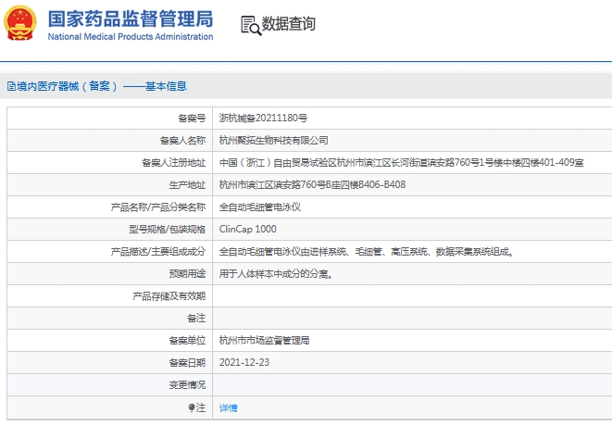Click the 变更情况 label
Viewport: 612px width, 426px height.
pyautogui.click(x=187, y=385)
